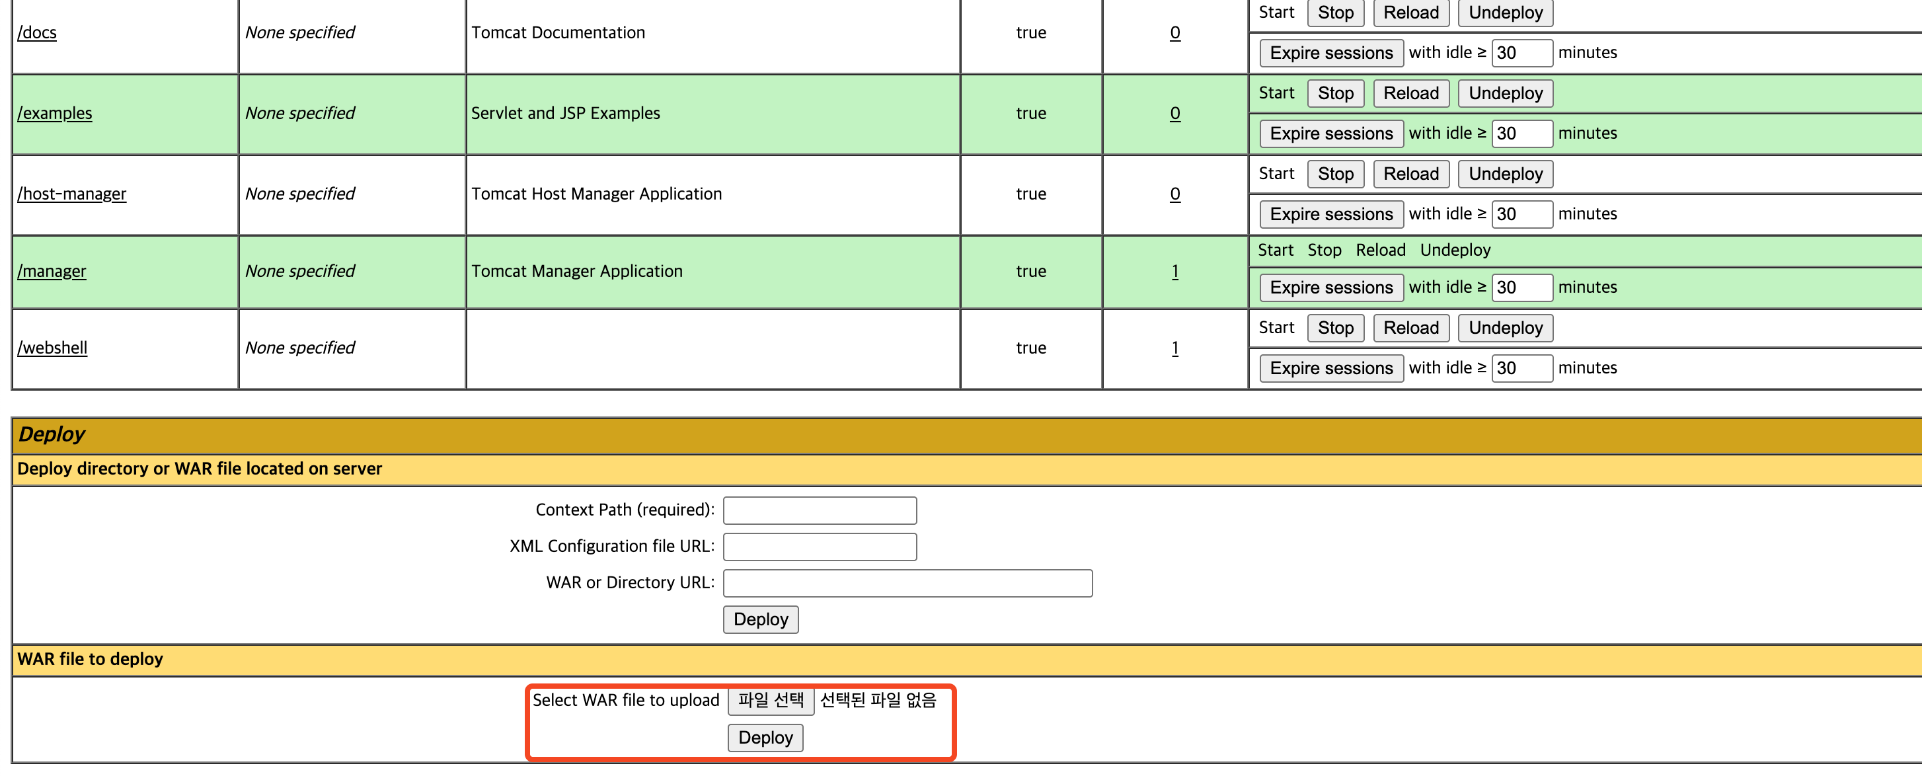Screen dimensions: 1922x776
Task: Undeploy the /webshell application
Action: tap(1505, 328)
